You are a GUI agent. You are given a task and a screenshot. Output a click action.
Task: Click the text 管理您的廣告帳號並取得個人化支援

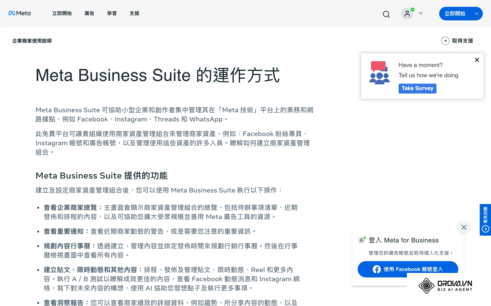tap(411, 253)
